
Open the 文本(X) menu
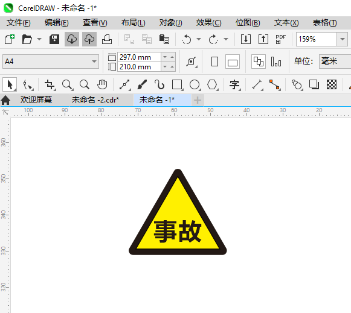pos(286,23)
